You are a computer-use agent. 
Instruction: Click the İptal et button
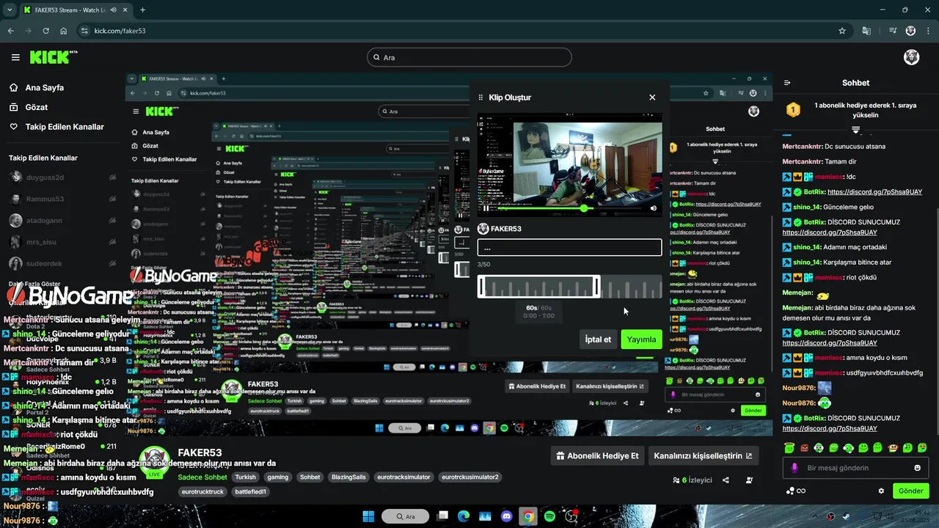(x=598, y=340)
